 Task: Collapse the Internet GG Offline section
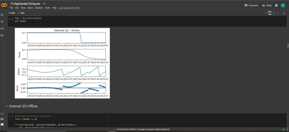click(7, 106)
